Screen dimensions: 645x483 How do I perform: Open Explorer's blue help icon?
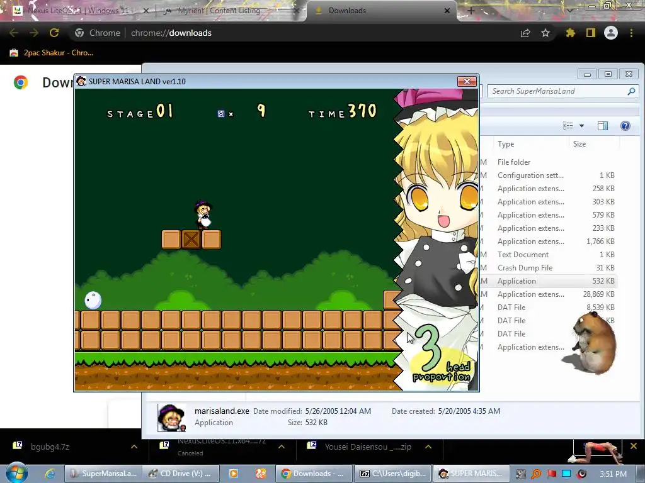click(625, 126)
